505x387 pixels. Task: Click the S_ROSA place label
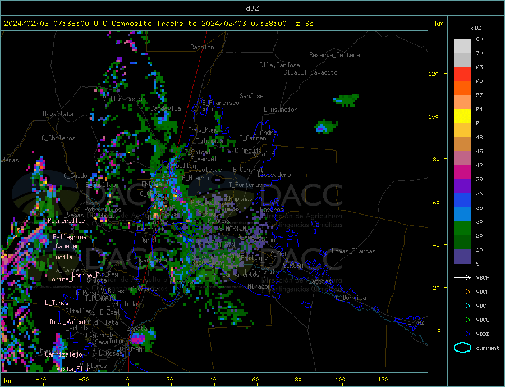tap(293, 266)
